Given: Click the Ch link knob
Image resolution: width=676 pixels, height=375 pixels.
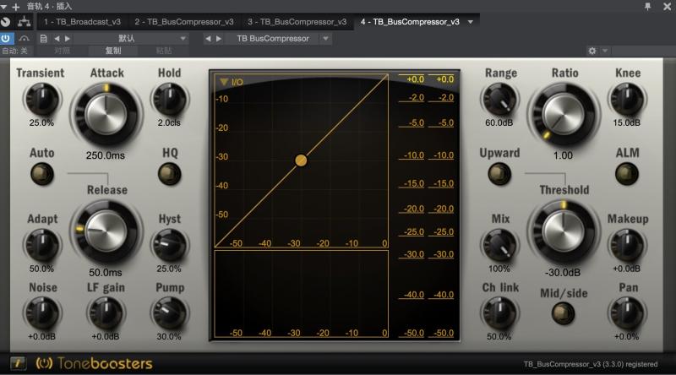Looking at the screenshot, I should 499,313.
